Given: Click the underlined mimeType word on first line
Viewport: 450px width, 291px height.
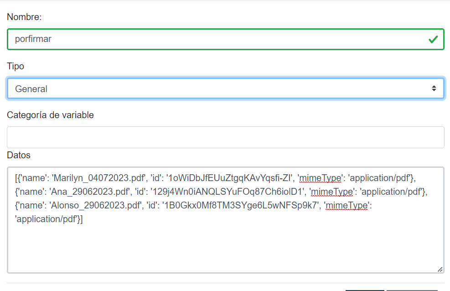Looking at the screenshot, I should 319,178.
